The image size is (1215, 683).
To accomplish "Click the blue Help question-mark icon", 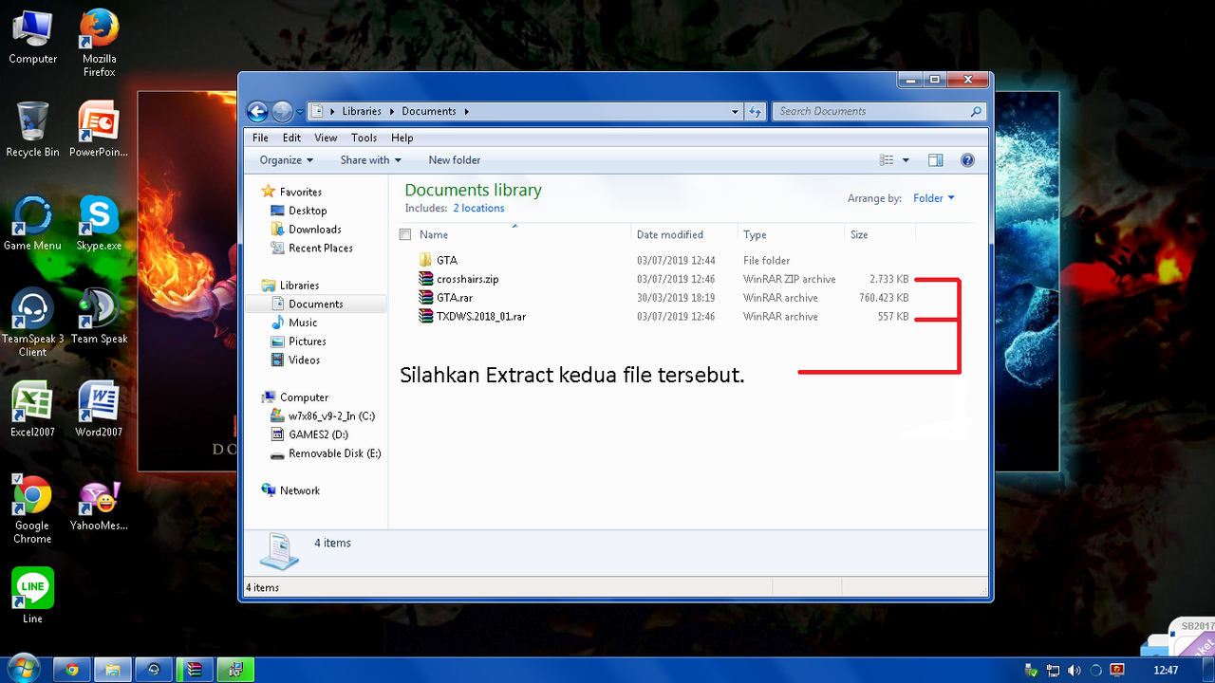I will pos(968,160).
